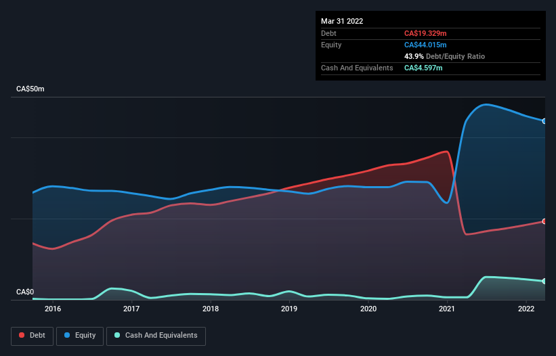The image size is (556, 356).
Task: Click the 2020 x-axis label
Action: (x=368, y=309)
